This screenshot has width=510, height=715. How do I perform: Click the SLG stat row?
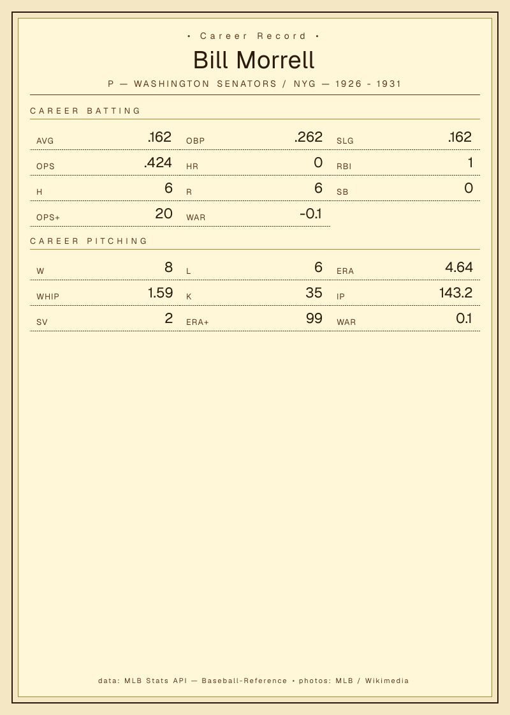[x=405, y=137]
